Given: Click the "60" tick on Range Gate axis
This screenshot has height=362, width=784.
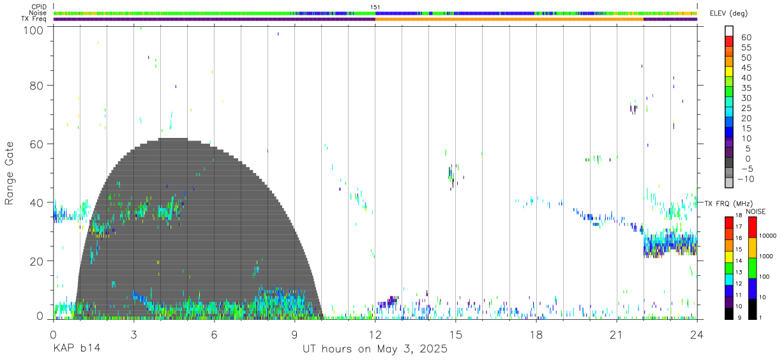Looking at the screenshot, I should tap(38, 144).
